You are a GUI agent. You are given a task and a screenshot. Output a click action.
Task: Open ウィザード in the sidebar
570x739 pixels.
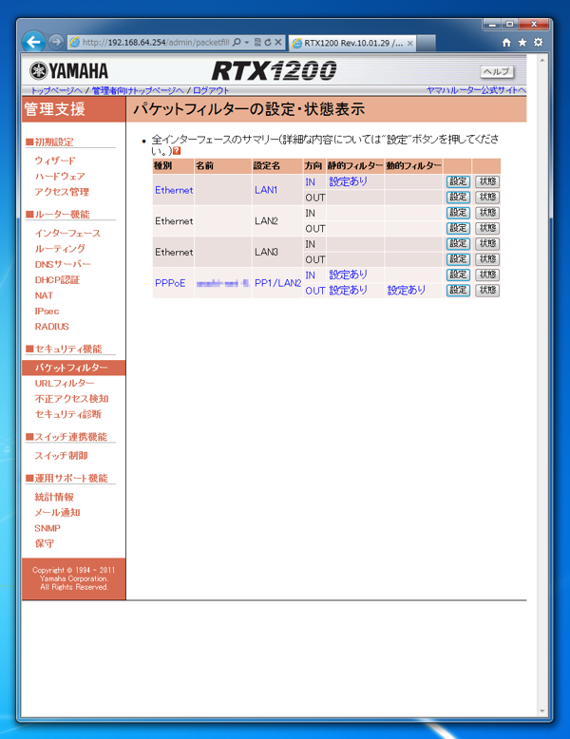tap(55, 161)
